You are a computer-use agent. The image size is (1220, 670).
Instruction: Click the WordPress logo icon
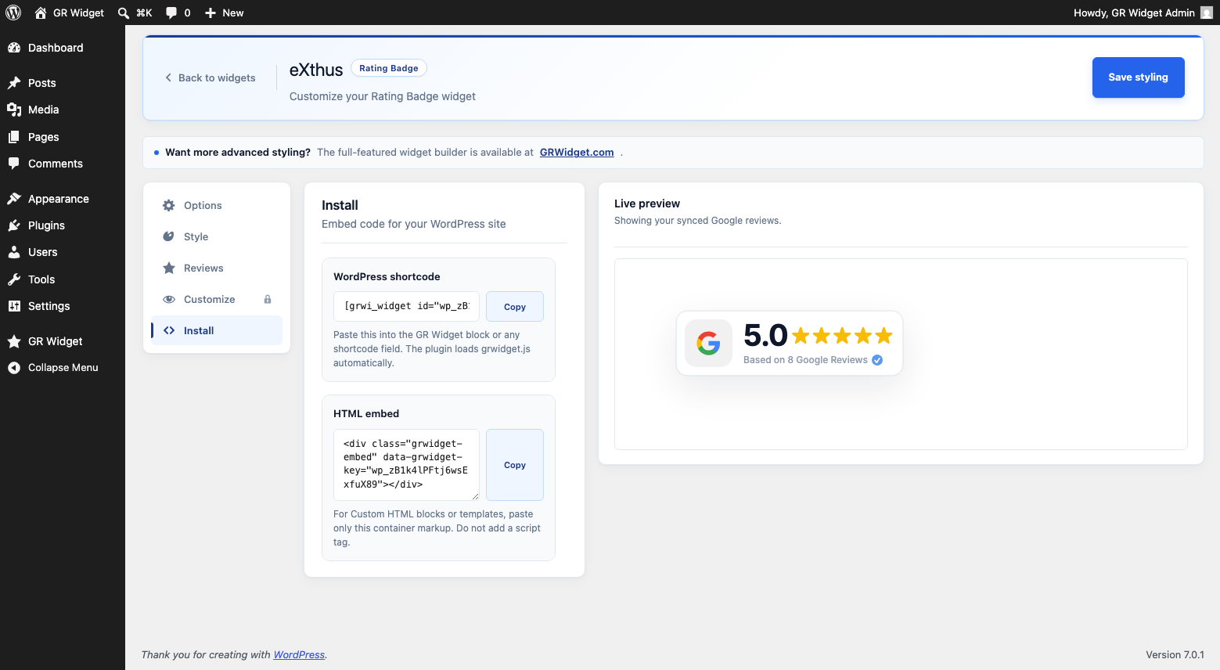tap(13, 13)
